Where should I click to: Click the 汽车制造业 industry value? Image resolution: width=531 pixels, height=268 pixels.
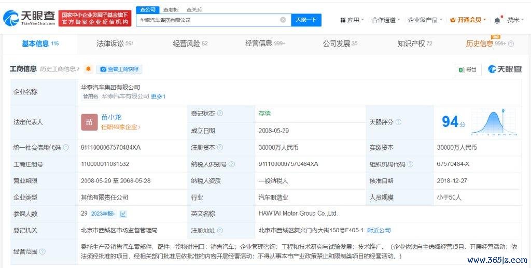tap(273, 198)
